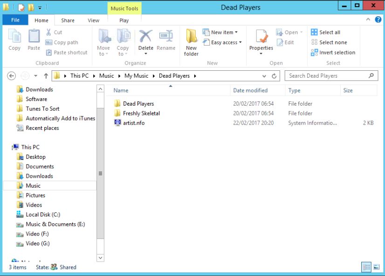Click the Copy icon in Clipboard group
Screen dimensions: 385x276
coord(14,40)
